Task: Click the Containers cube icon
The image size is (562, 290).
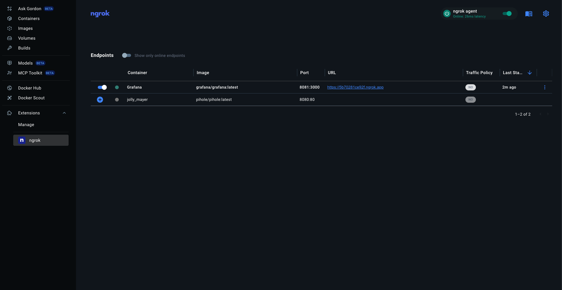Action: 10,18
